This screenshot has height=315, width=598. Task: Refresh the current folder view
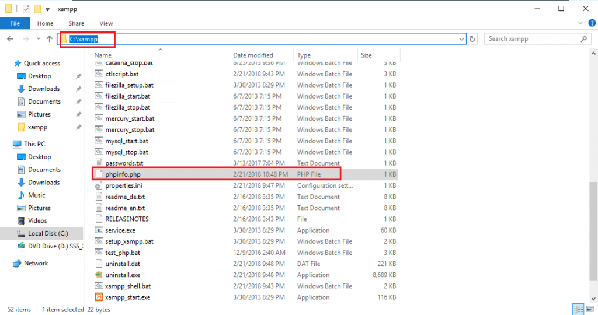coord(472,39)
